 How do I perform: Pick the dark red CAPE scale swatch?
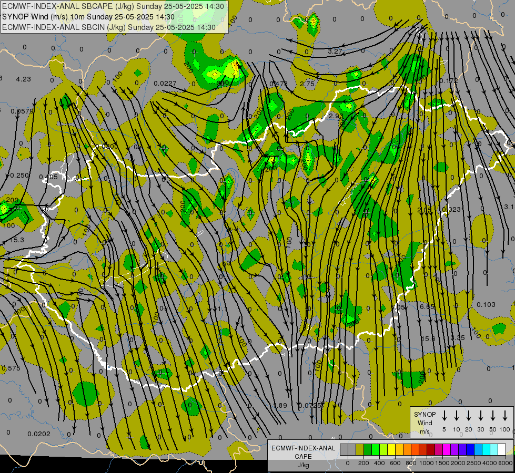pyautogui.click(x=431, y=450)
